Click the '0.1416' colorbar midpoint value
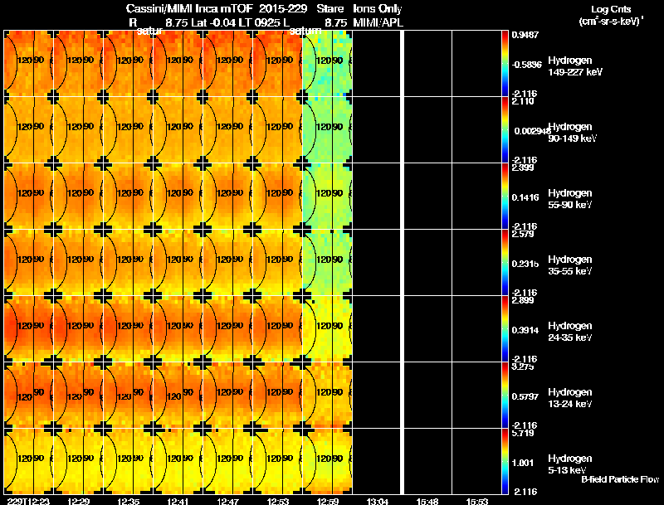The height and width of the screenshot is (505, 664). (525, 197)
